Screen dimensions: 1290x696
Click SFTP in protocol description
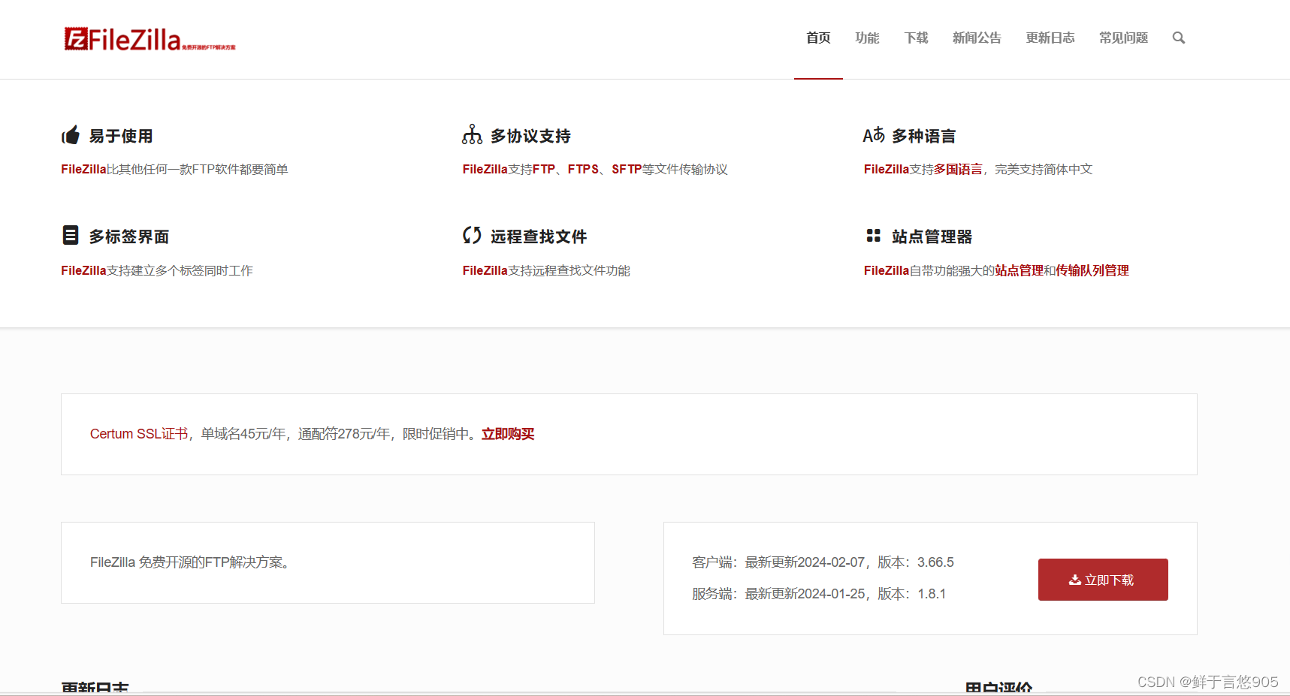coord(627,170)
